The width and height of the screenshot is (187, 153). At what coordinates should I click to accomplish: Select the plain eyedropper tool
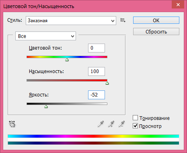tap(101, 124)
